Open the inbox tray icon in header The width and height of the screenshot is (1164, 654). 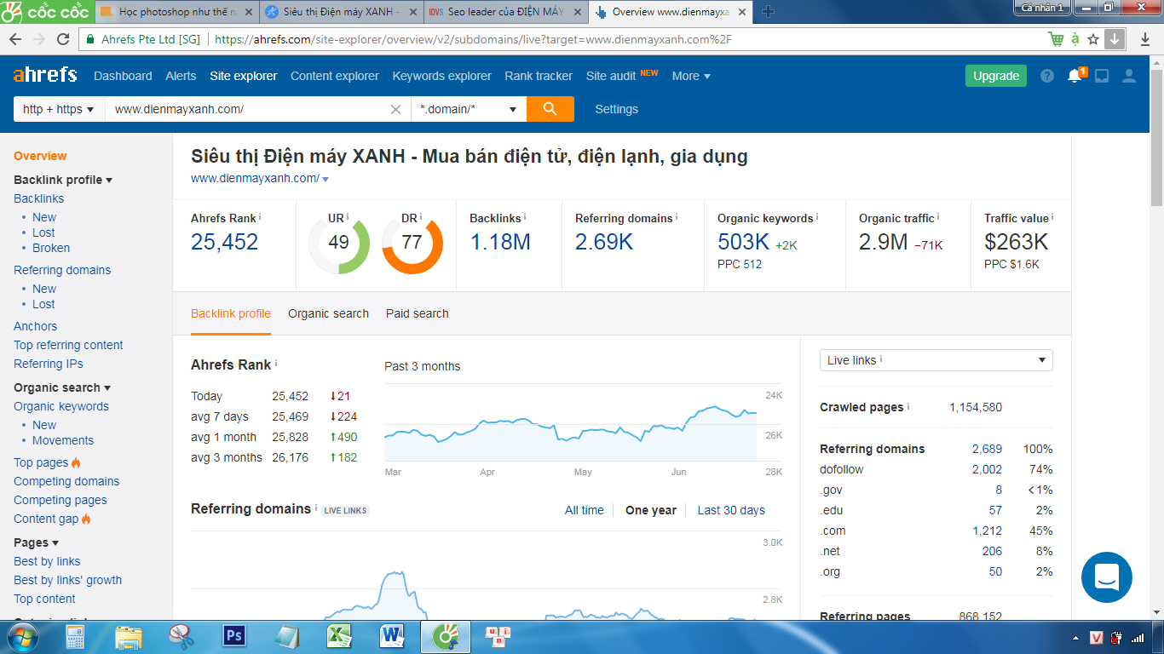point(1102,76)
